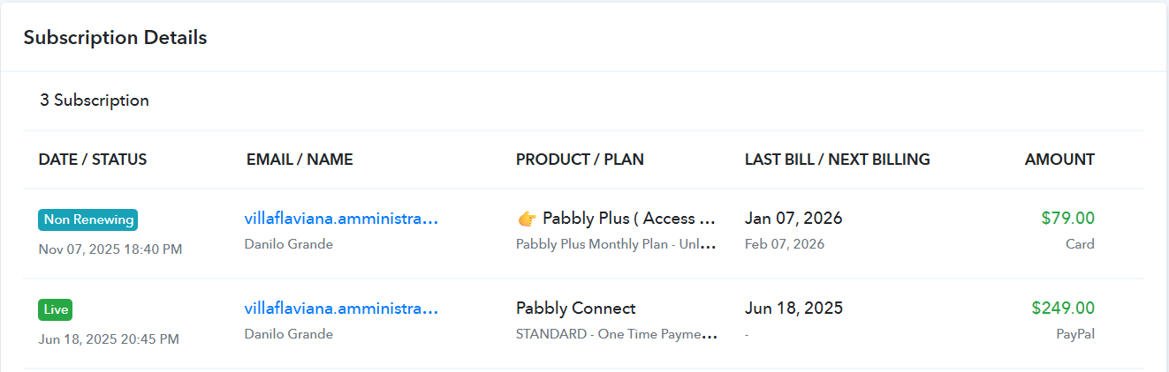Click the Subscription Details heading
The width and height of the screenshot is (1169, 372).
pos(115,38)
